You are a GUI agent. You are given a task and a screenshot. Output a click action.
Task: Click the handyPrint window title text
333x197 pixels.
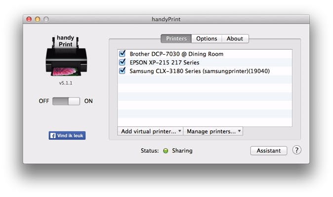point(166,19)
